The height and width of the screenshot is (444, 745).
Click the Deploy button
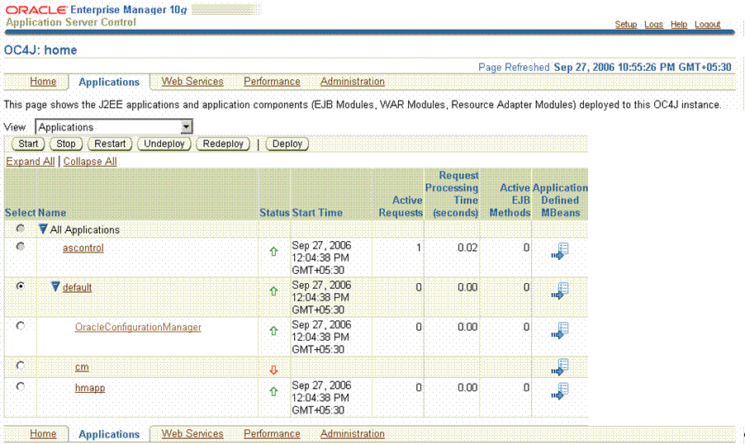287,144
